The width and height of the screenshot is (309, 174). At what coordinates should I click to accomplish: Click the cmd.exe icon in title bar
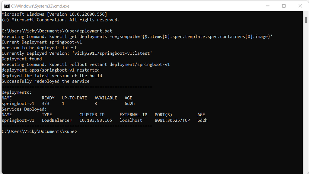point(7,6)
